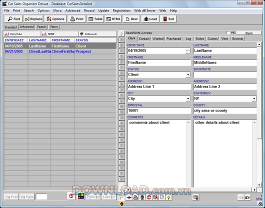Switch to Table view button
The width and height of the screenshot is (265, 208).
[x=95, y=19]
